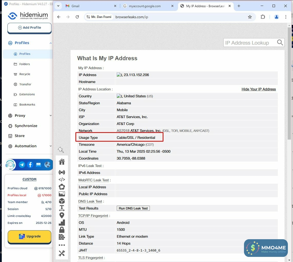This screenshot has height=262, width=293.
Task: Click the padlock SSL test icon
Action: (62, 230)
